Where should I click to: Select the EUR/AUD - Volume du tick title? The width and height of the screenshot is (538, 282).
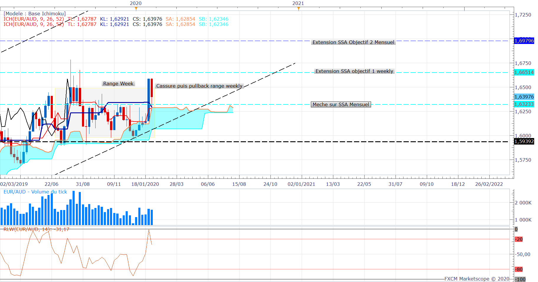click(35, 192)
